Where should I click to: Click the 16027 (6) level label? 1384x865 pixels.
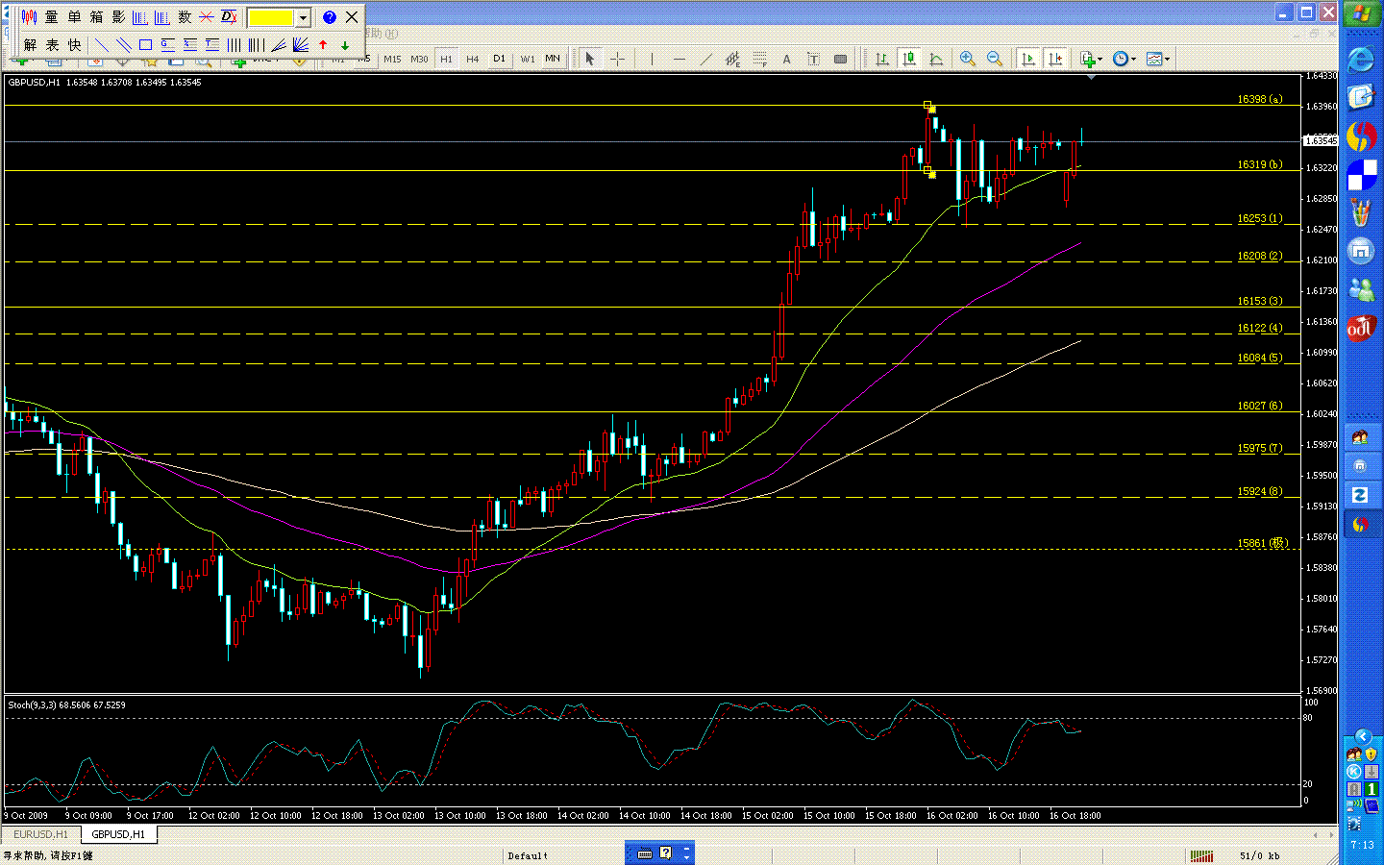(x=1259, y=406)
